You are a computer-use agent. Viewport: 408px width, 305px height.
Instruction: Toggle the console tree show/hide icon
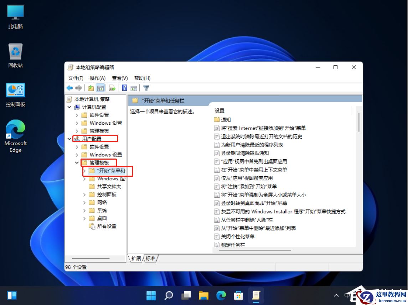[100, 88]
